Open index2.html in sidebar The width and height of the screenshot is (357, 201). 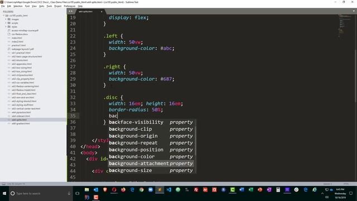(x=17, y=42)
